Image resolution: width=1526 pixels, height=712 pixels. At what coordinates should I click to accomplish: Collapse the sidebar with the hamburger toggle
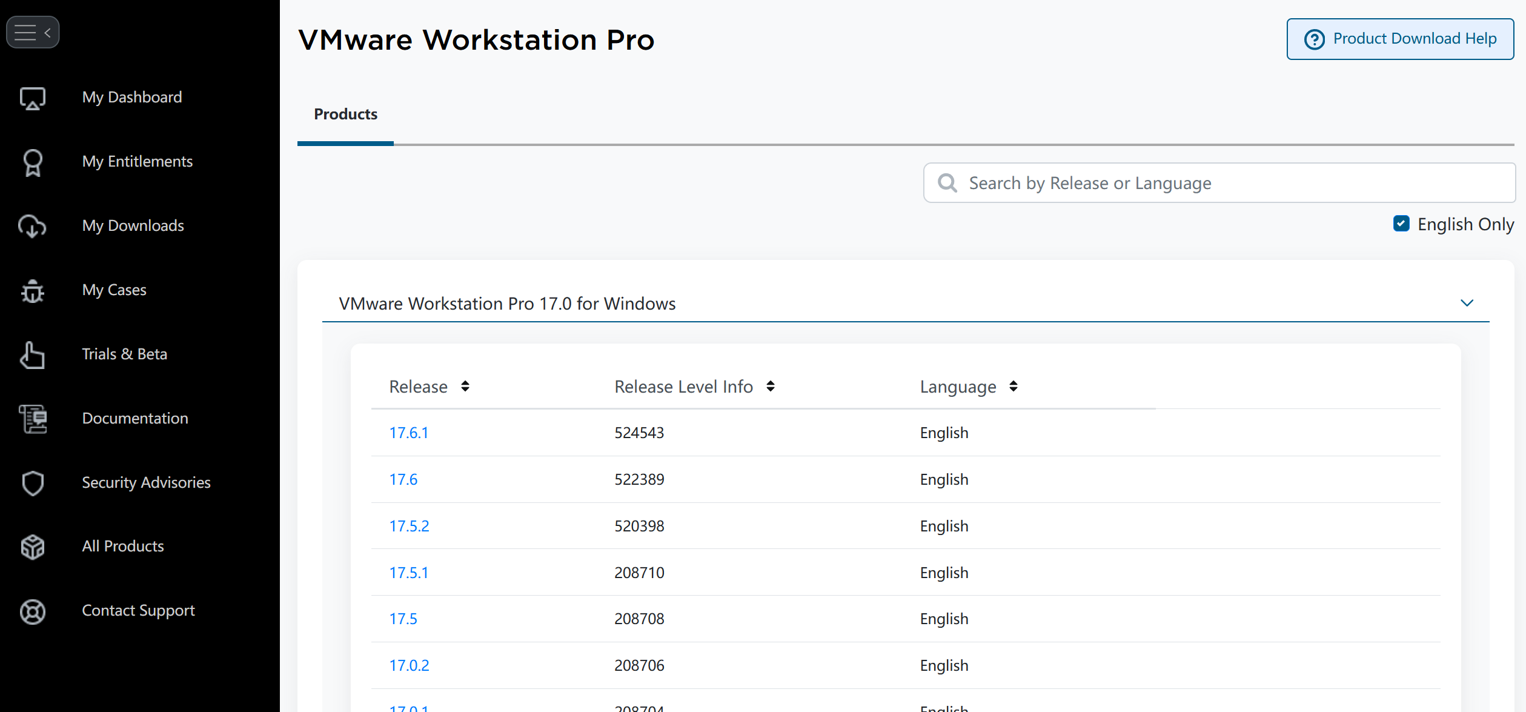(33, 32)
